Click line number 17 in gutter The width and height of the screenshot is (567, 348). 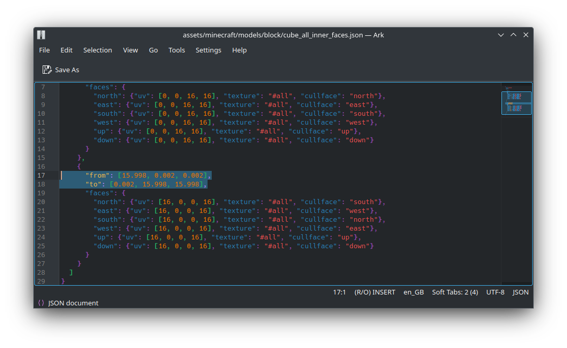(41, 176)
